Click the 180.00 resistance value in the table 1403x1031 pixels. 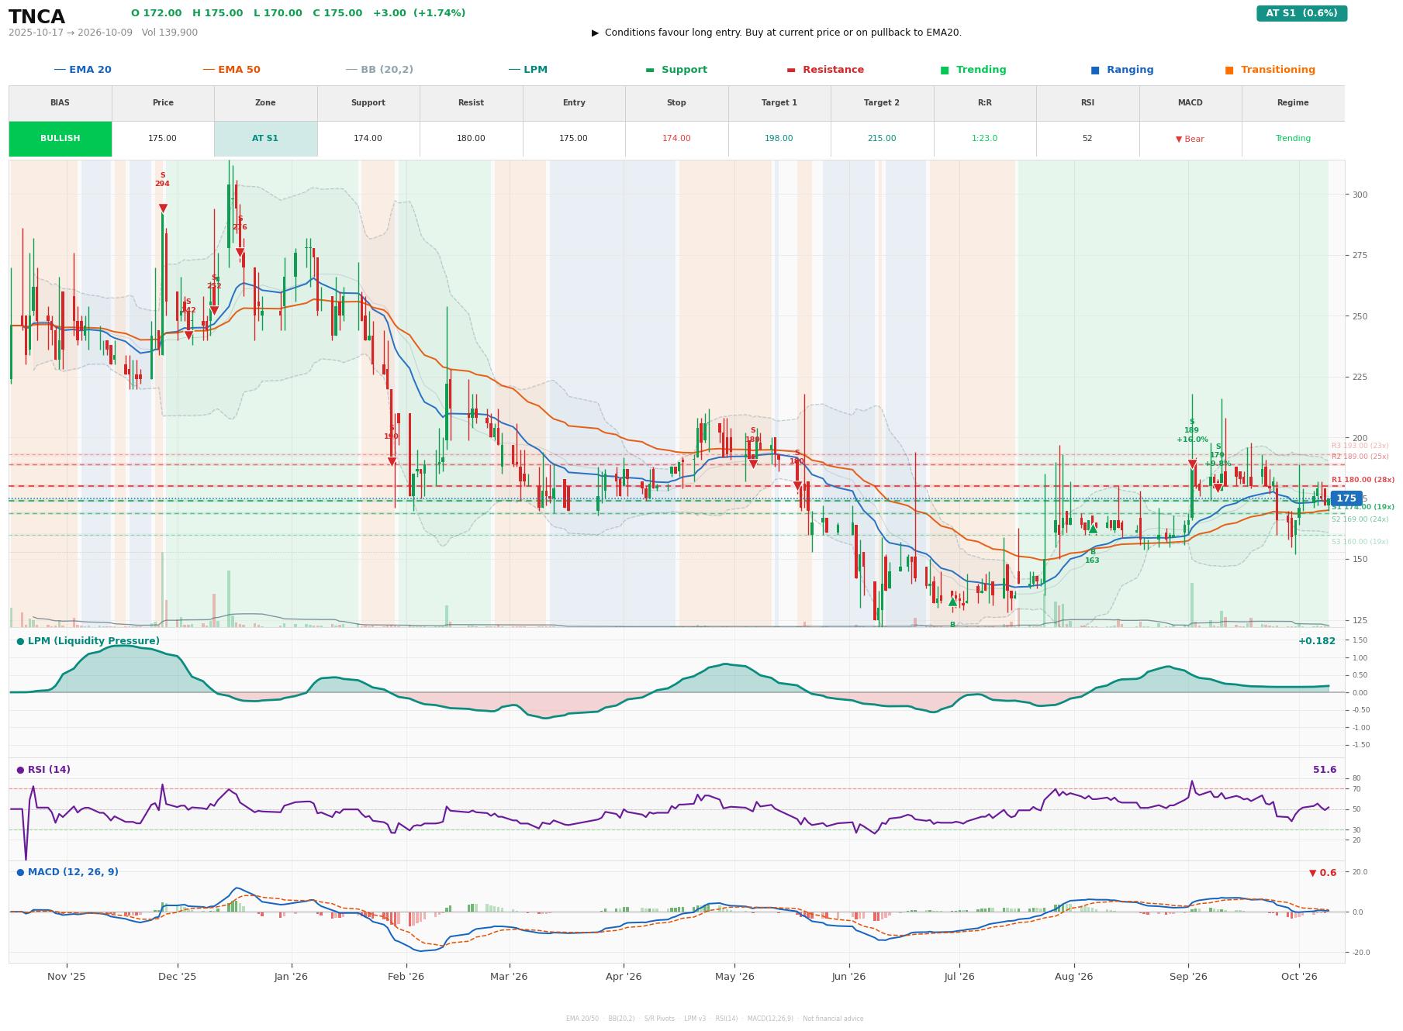471,139
